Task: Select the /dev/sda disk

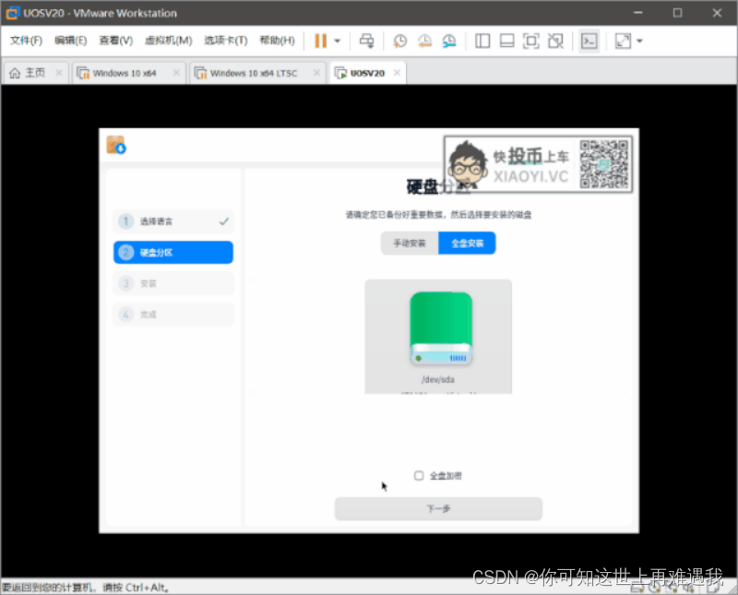Action: pos(438,337)
